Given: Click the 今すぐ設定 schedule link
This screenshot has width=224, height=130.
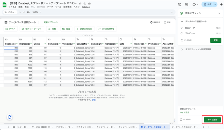Looking at the screenshot, I should pos(185,112).
